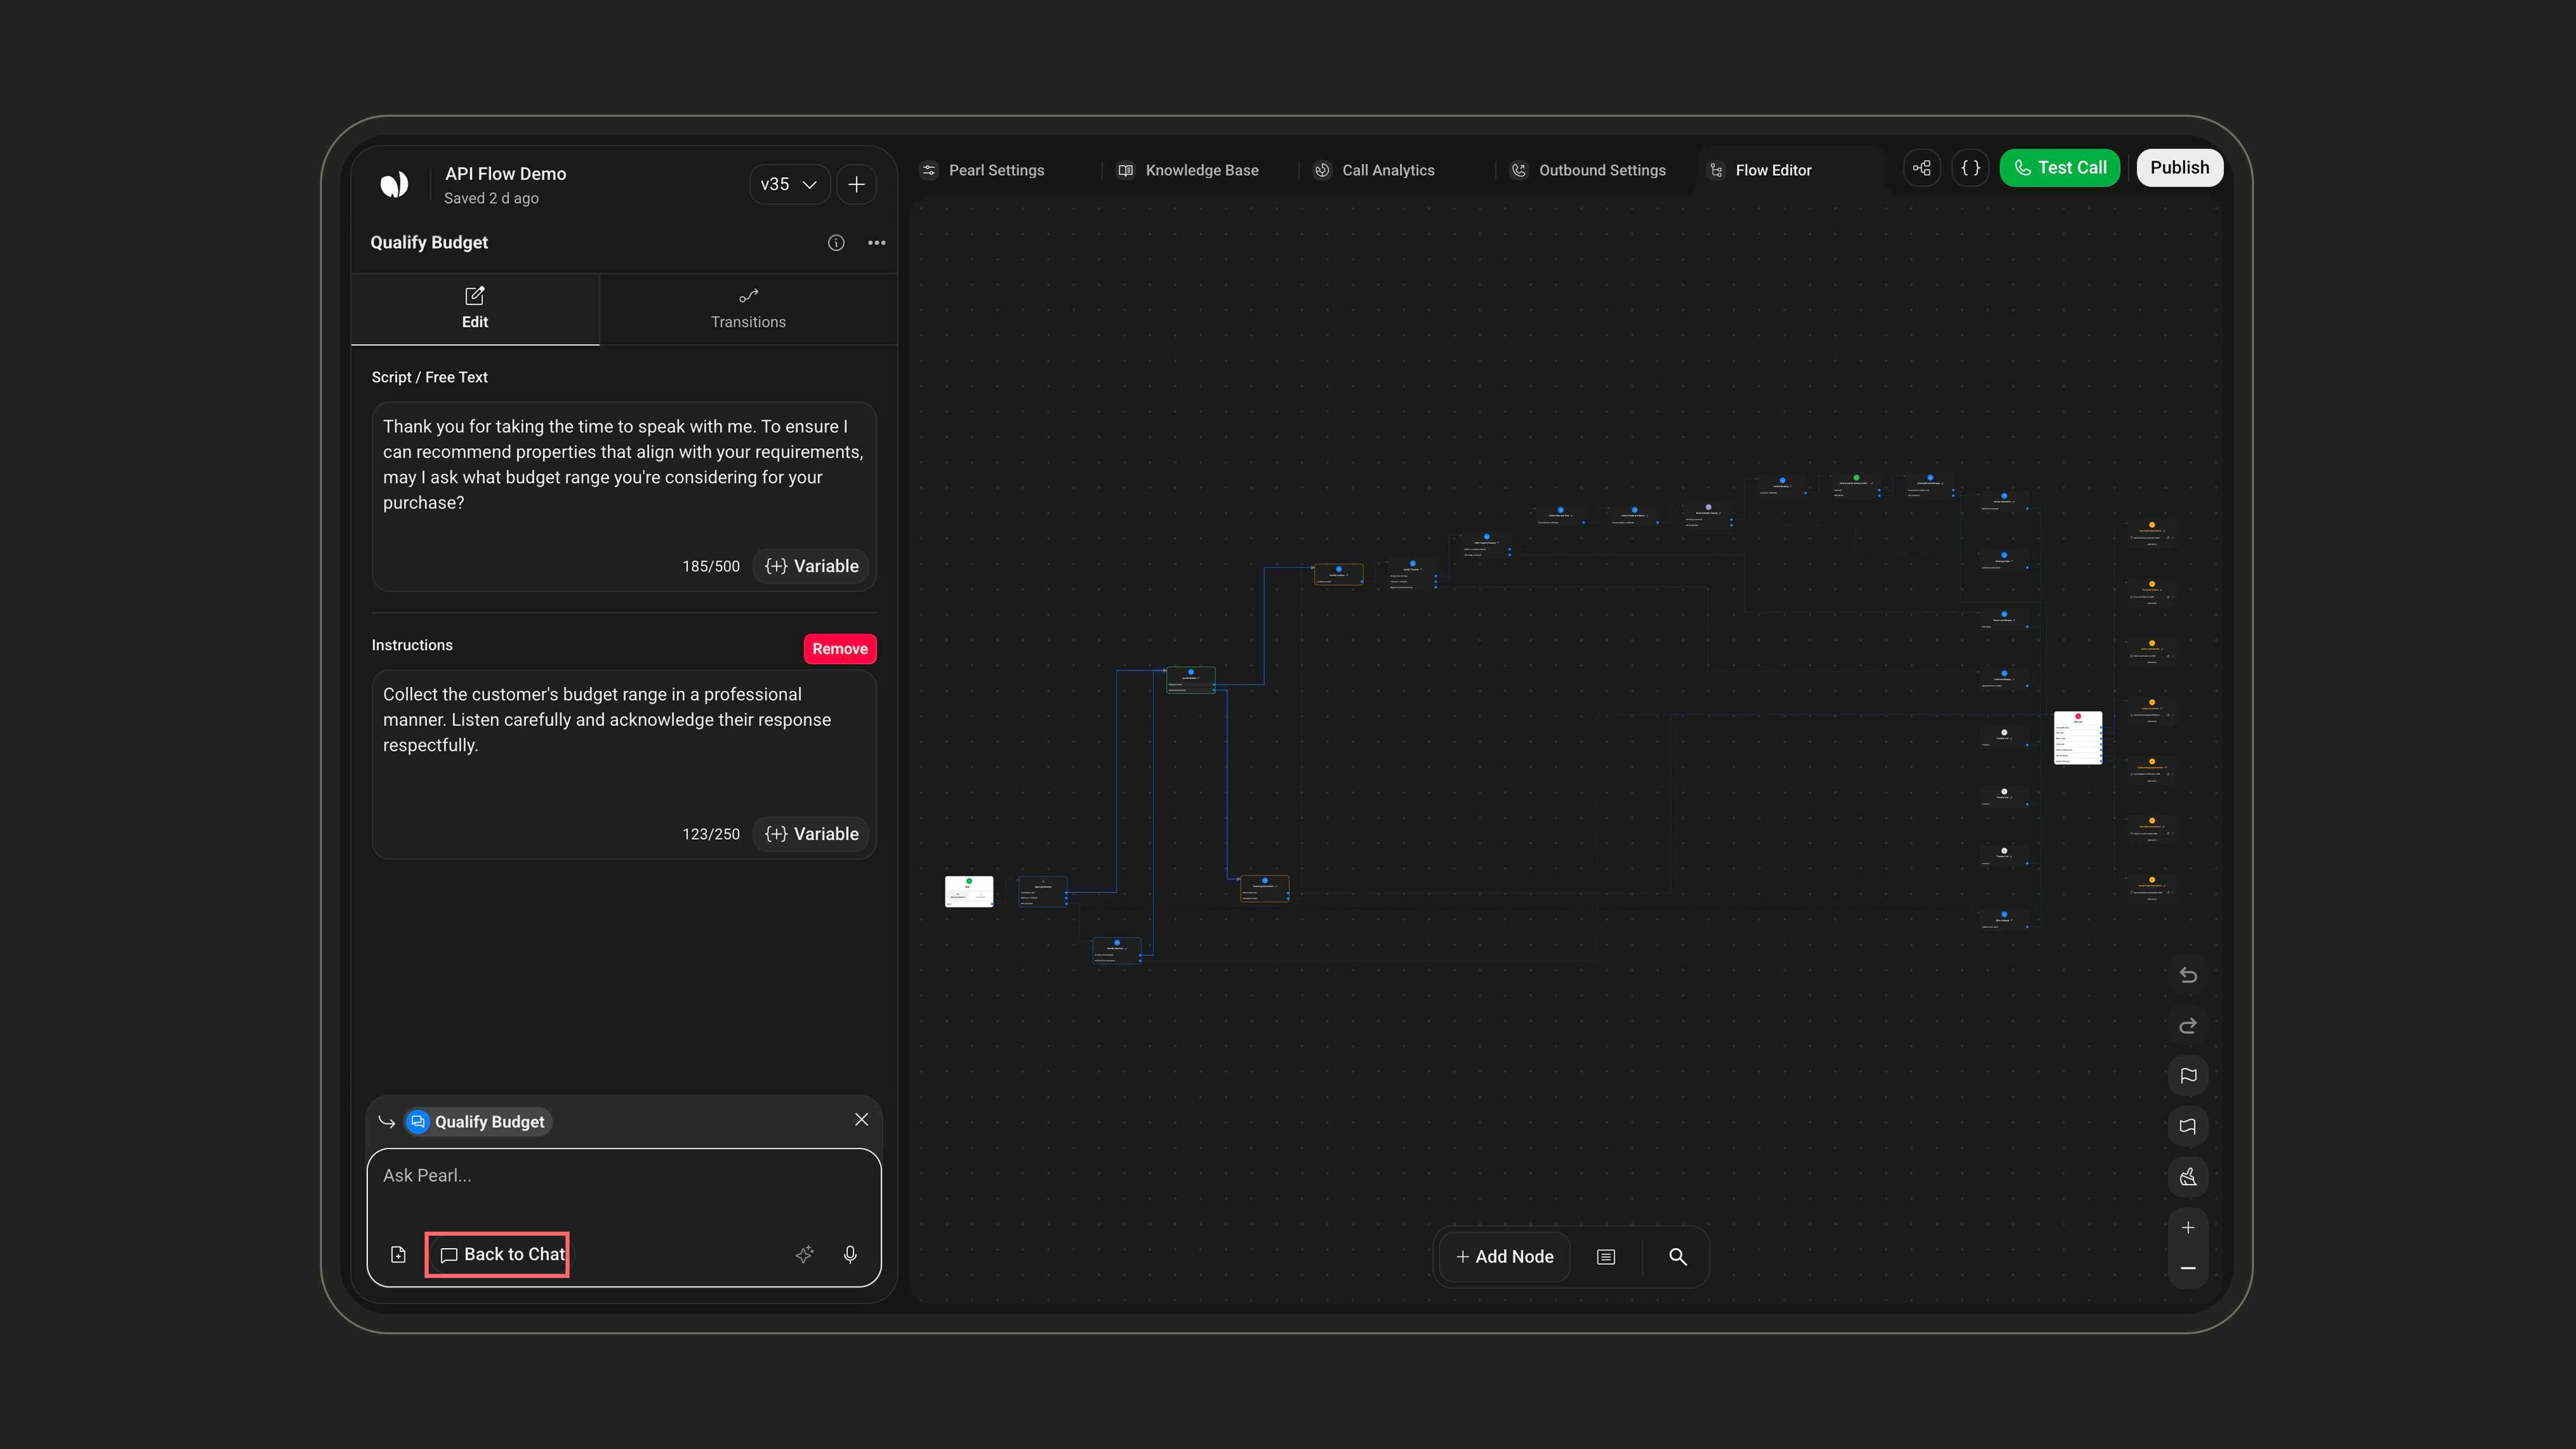Click the notes list icon beside Add Node
Screen dimensions: 2576x1449
point(1606,1257)
